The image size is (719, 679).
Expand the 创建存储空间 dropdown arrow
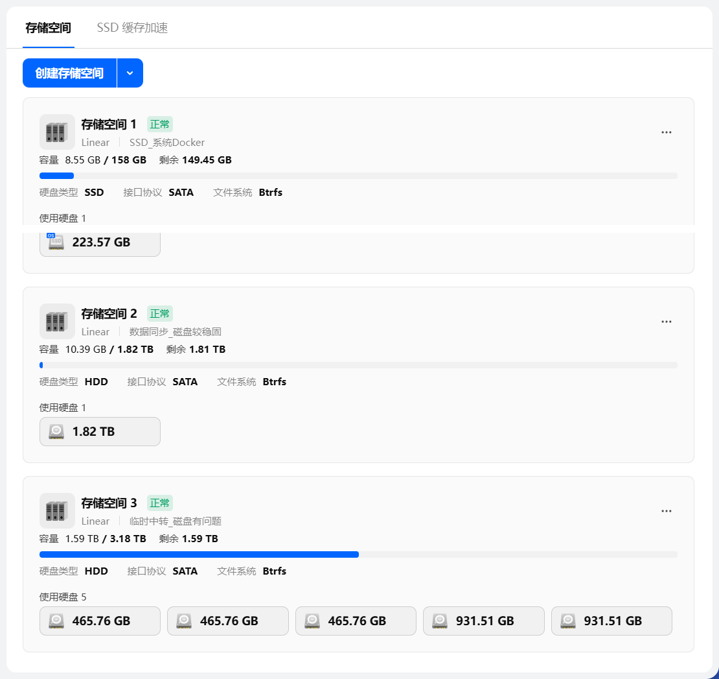click(130, 73)
